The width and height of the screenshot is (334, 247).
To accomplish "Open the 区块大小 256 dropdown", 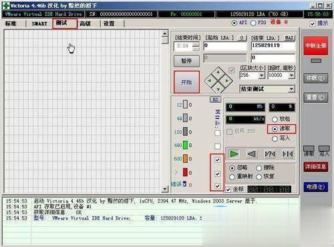I will (261, 75).
